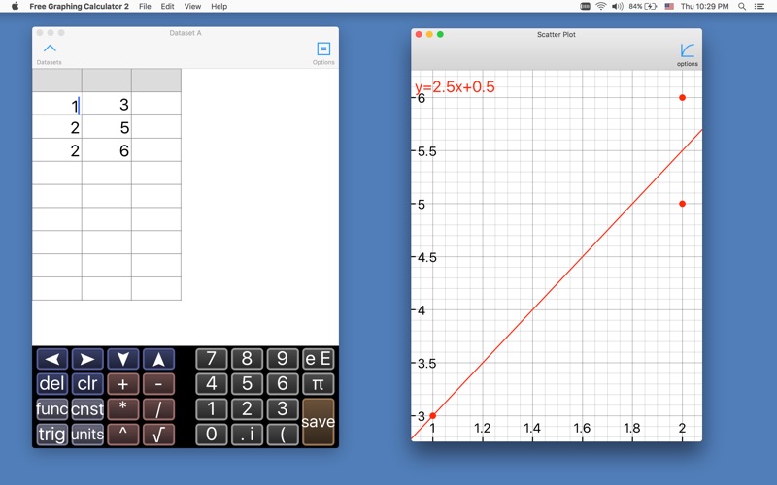This screenshot has width=777, height=485.
Task: Open the Help menu
Action: (x=220, y=7)
